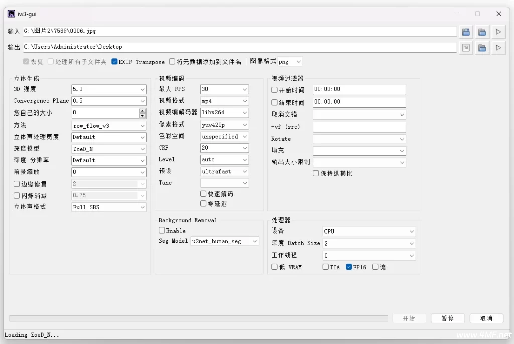514x344 pixels.
Task: Open the 设备 CPU dropdown
Action: coord(369,231)
